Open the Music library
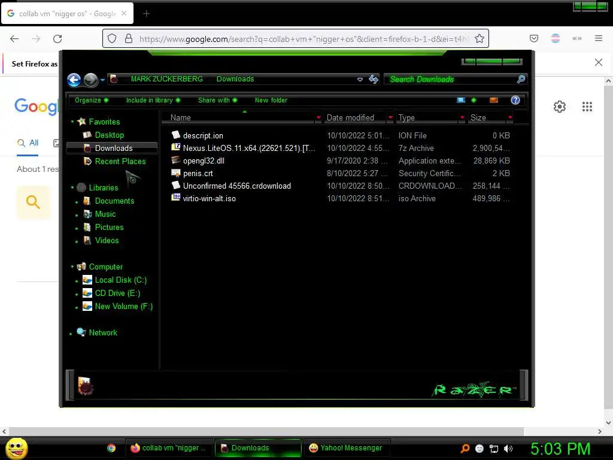613x460 pixels. pos(105,214)
